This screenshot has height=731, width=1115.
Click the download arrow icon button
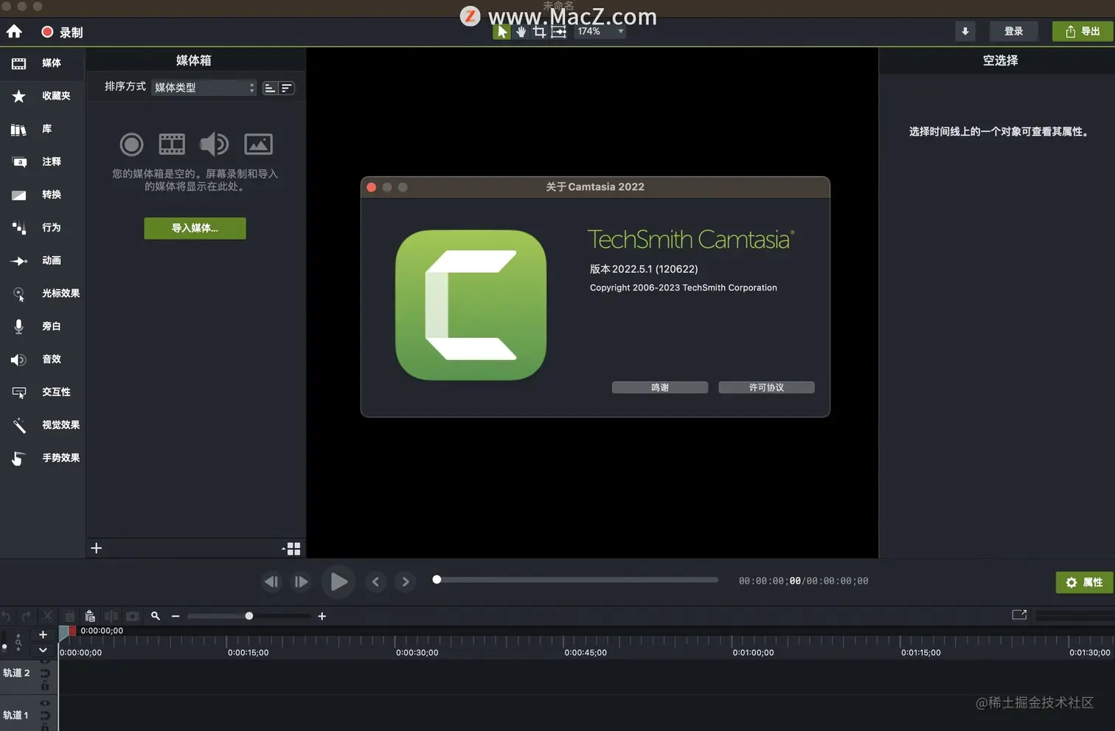965,31
